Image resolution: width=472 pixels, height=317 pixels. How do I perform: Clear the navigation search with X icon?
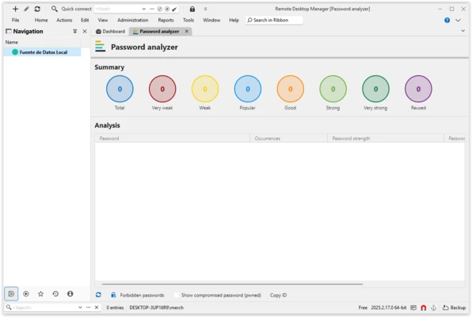97,307
